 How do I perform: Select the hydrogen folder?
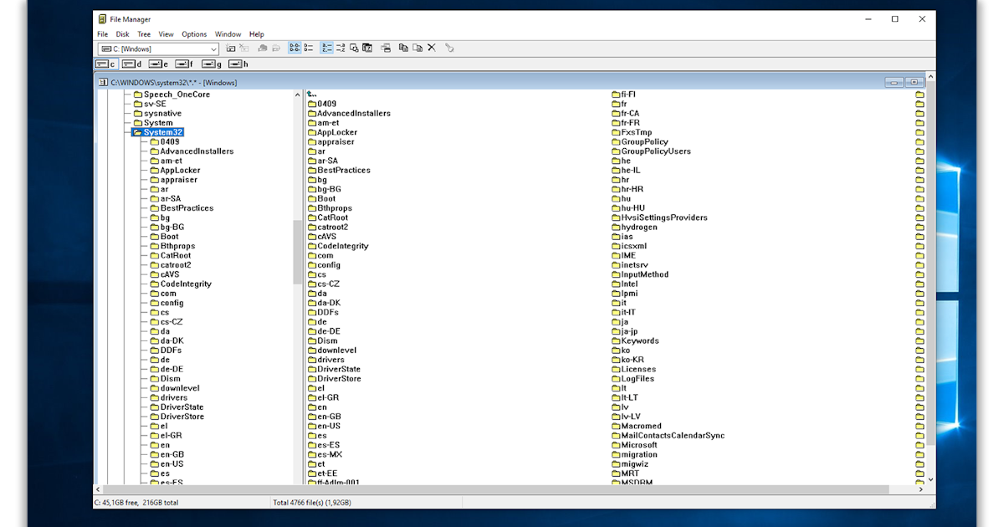coord(634,227)
